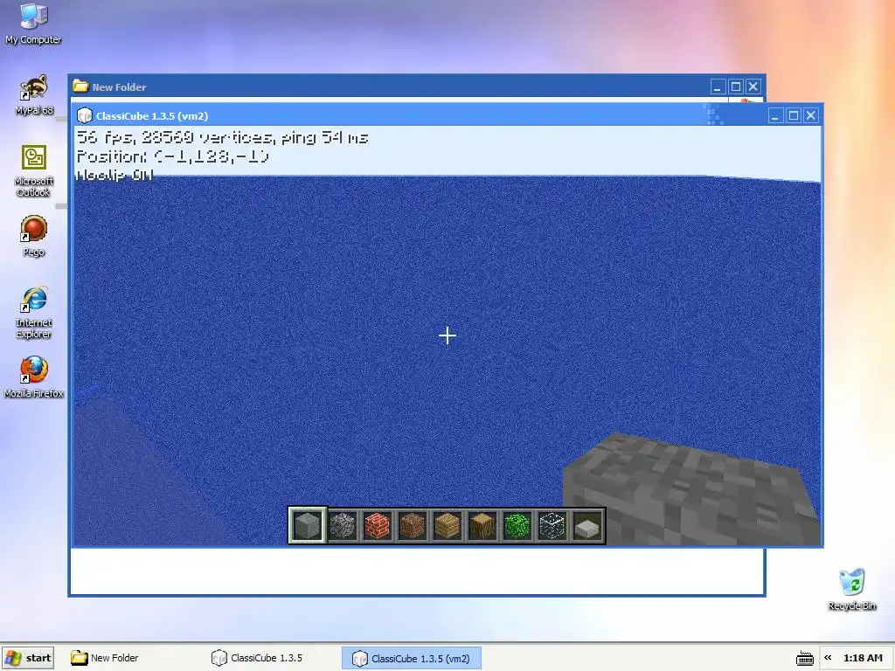Open Mozilla Firefox desktop shortcut
895x671 pixels.
[34, 377]
